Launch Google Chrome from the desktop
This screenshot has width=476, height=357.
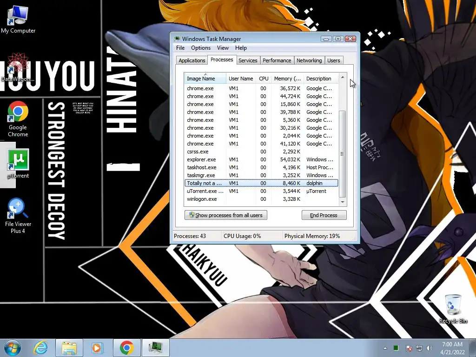pyautogui.click(x=18, y=119)
